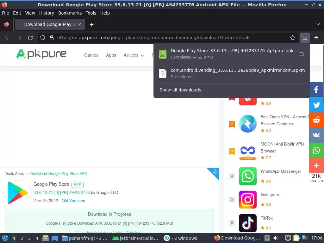Image resolution: width=324 pixels, height=243 pixels.
Task: Open the Edit menu
Action: click(17, 13)
